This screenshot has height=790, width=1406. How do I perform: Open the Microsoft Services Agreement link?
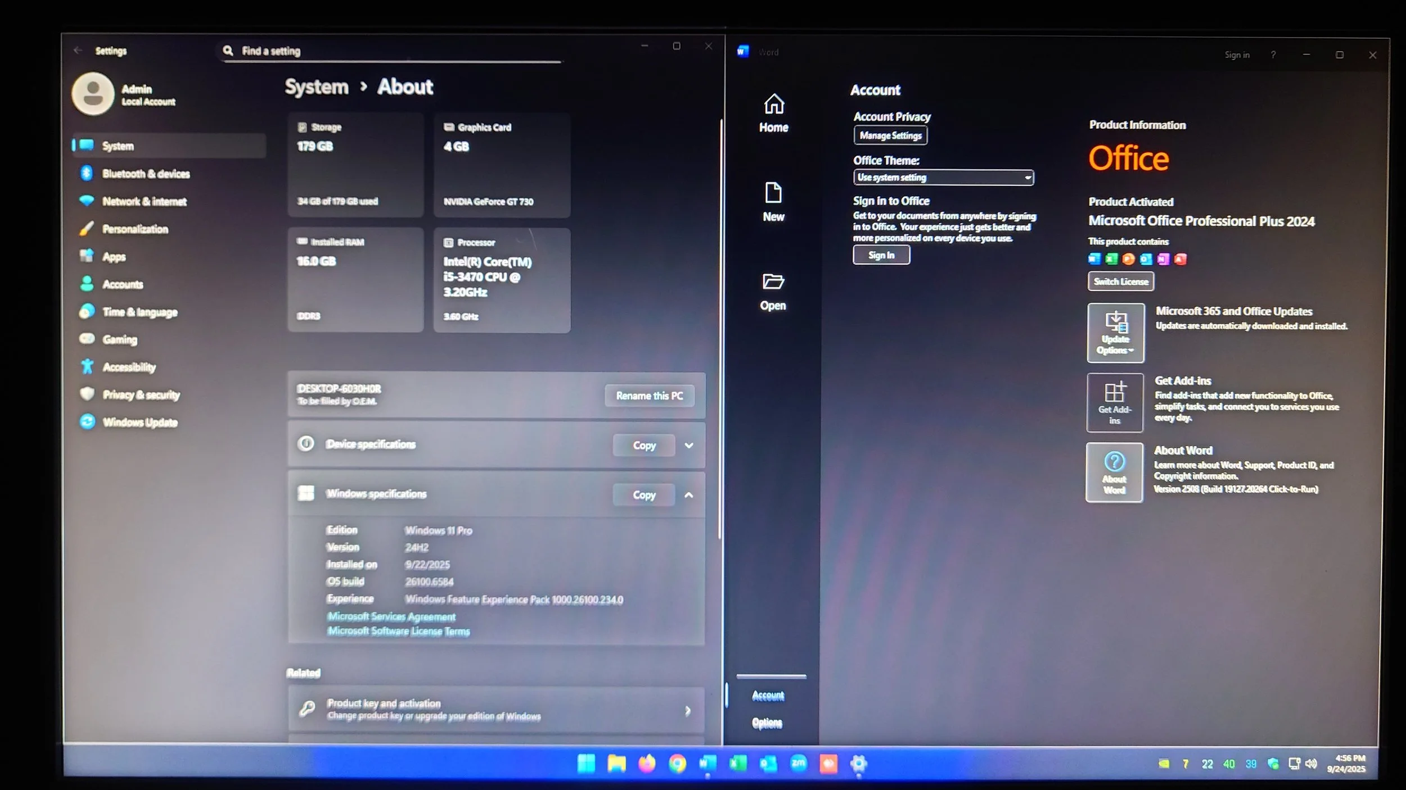pos(391,617)
